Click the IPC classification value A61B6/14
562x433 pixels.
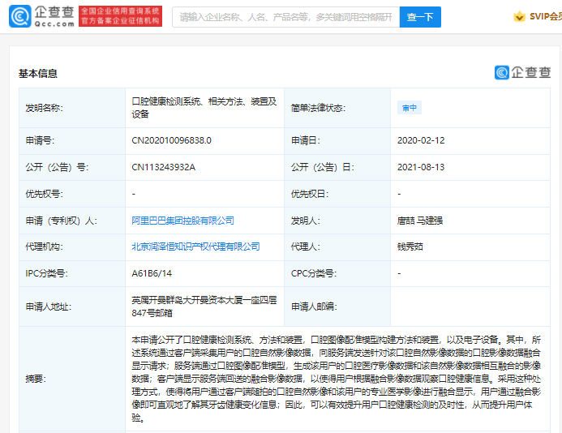[x=152, y=273]
